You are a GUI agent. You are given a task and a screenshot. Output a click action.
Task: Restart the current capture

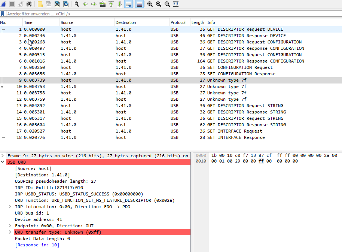[20, 4]
